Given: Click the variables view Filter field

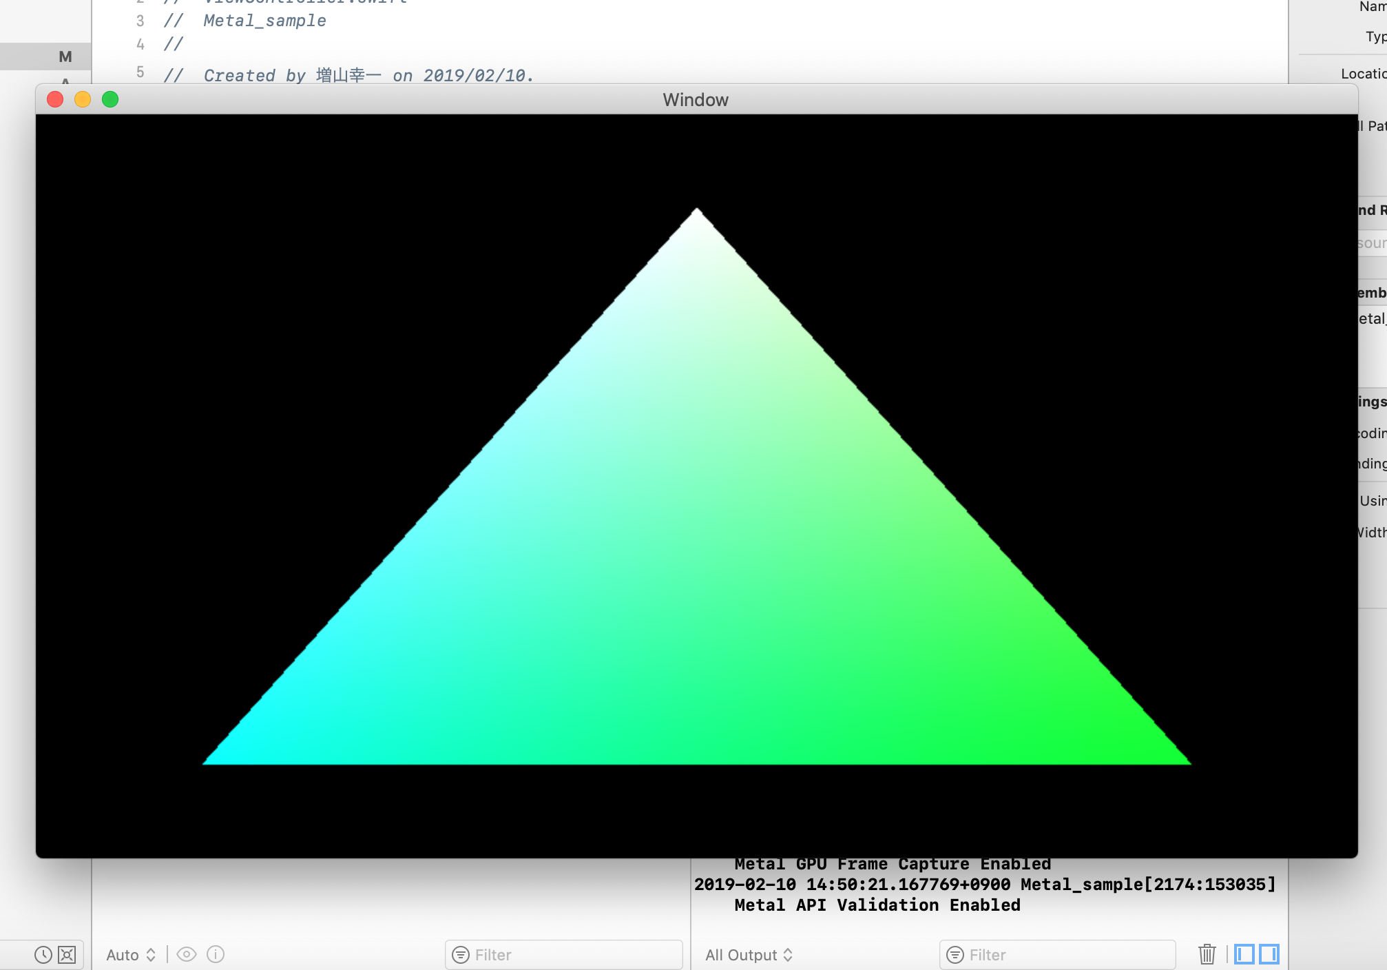Looking at the screenshot, I should (x=563, y=955).
